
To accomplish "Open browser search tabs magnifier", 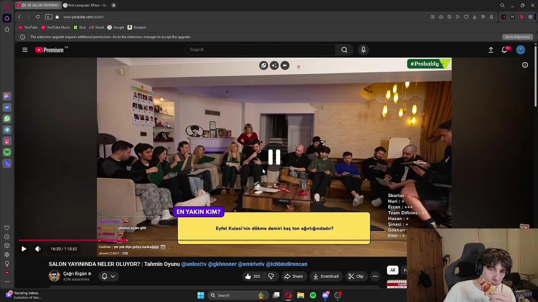I will (x=502, y=5).
